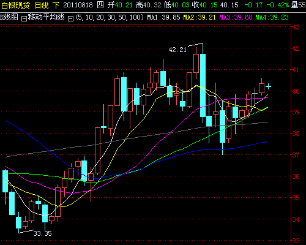Click the latest cyan cross candlestick
This screenshot has height=245, width=306.
[268, 86]
